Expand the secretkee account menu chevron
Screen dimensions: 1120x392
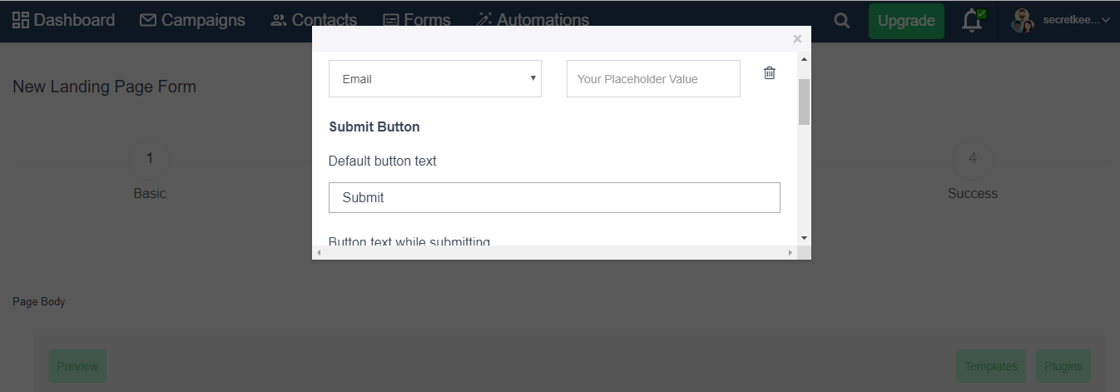[1106, 20]
